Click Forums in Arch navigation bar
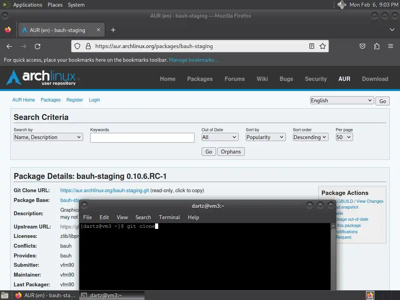The width and height of the screenshot is (400, 300). click(x=234, y=79)
